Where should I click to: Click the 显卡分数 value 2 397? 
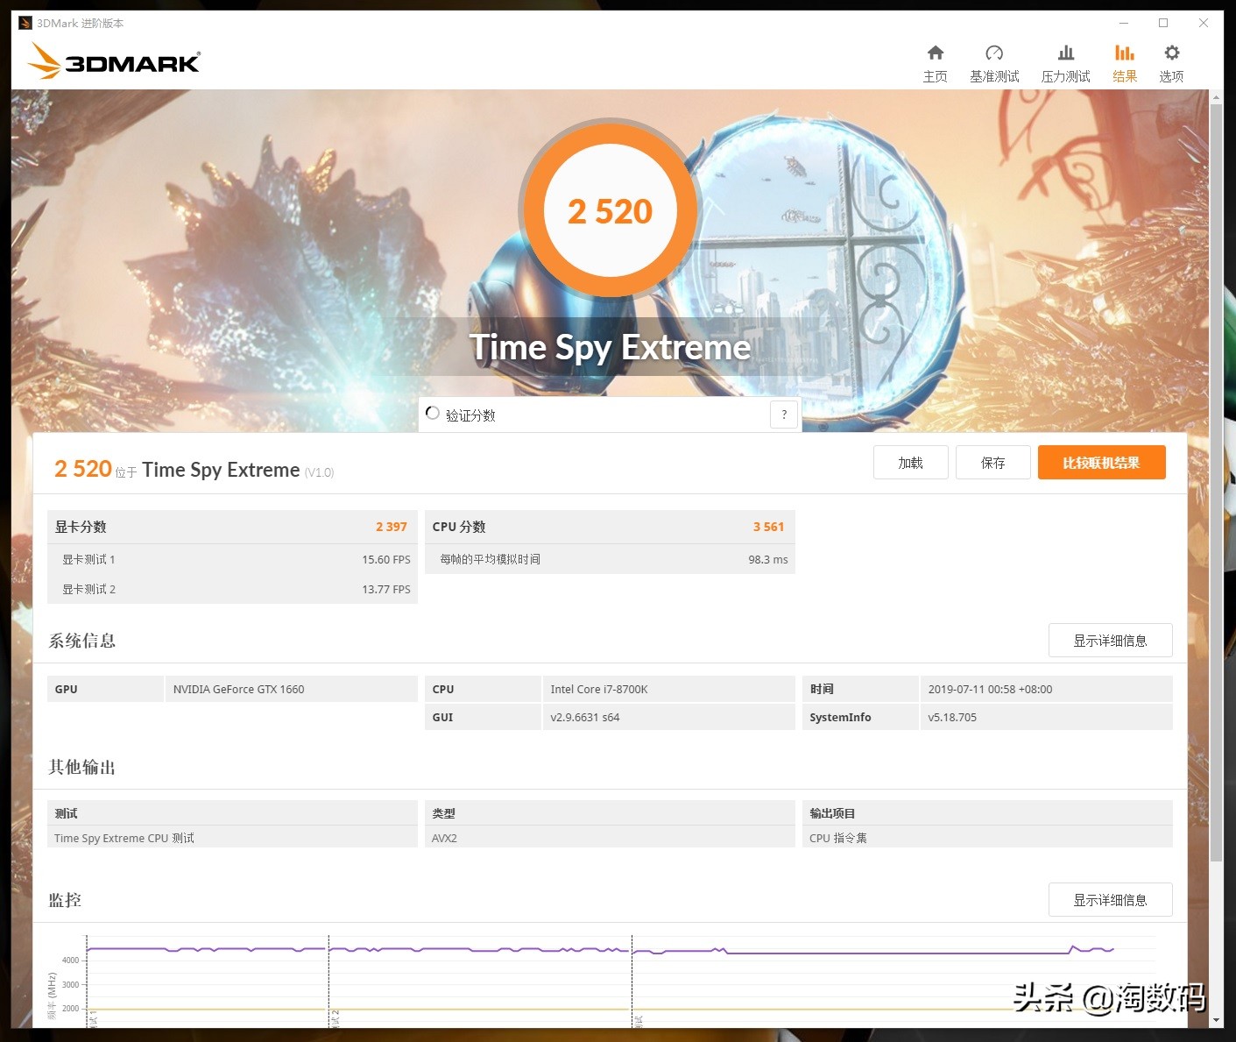click(390, 526)
